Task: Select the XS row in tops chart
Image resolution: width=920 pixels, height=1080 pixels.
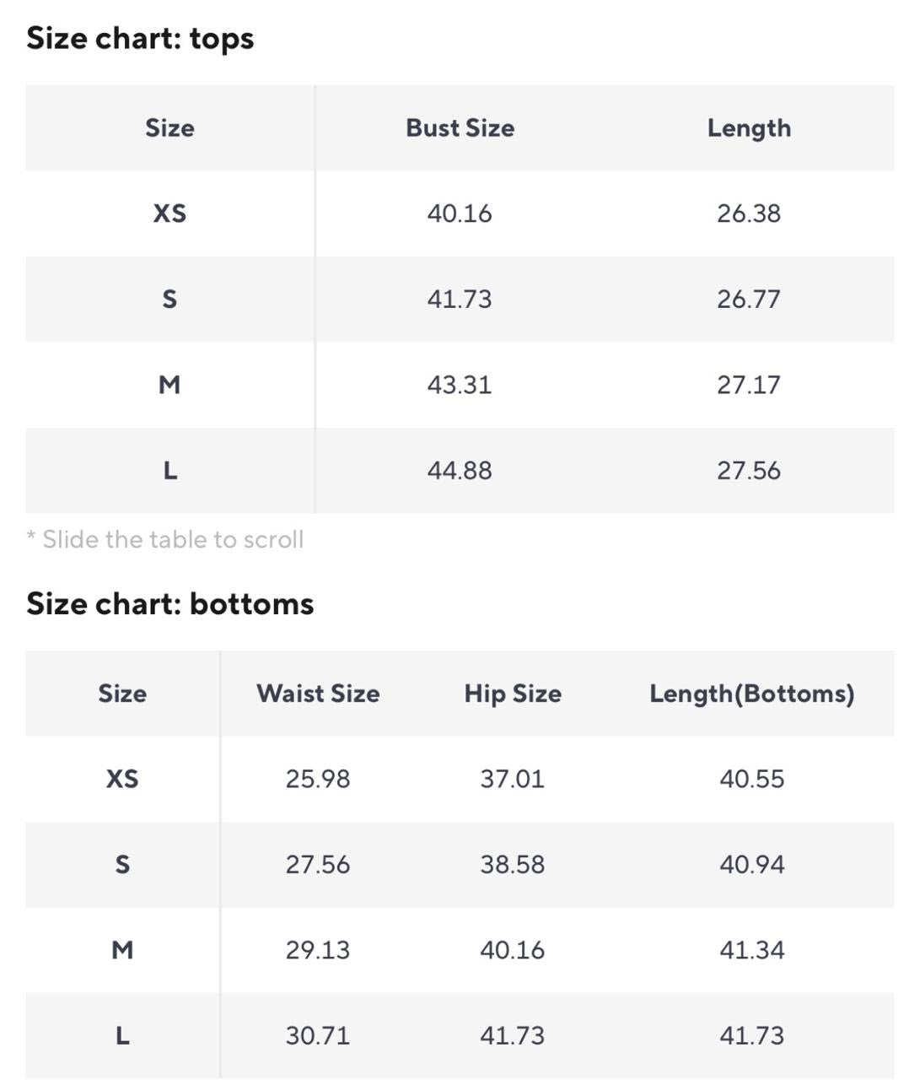Action: [x=460, y=213]
